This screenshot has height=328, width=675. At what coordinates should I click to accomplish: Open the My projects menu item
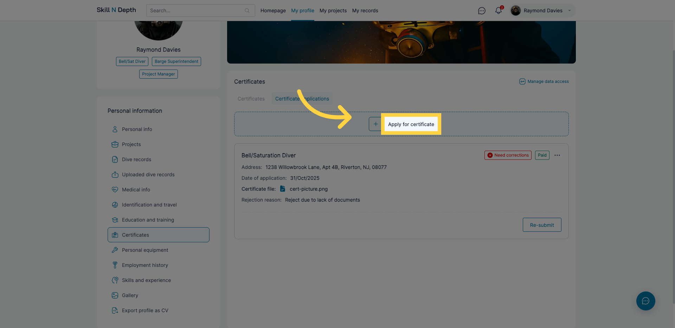333,11
